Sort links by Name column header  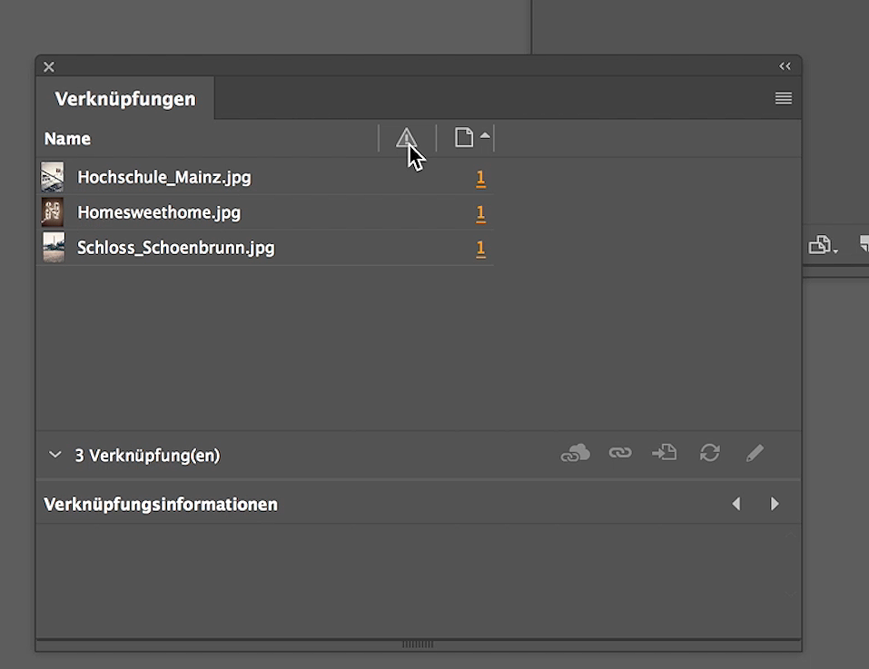tap(68, 139)
